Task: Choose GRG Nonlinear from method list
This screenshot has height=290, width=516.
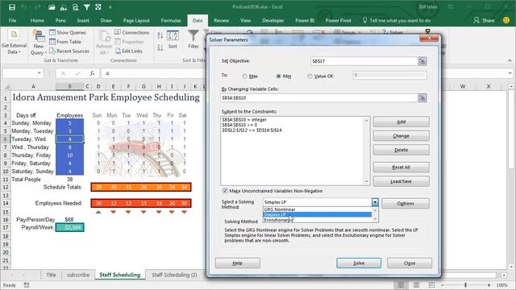Action: (x=317, y=209)
